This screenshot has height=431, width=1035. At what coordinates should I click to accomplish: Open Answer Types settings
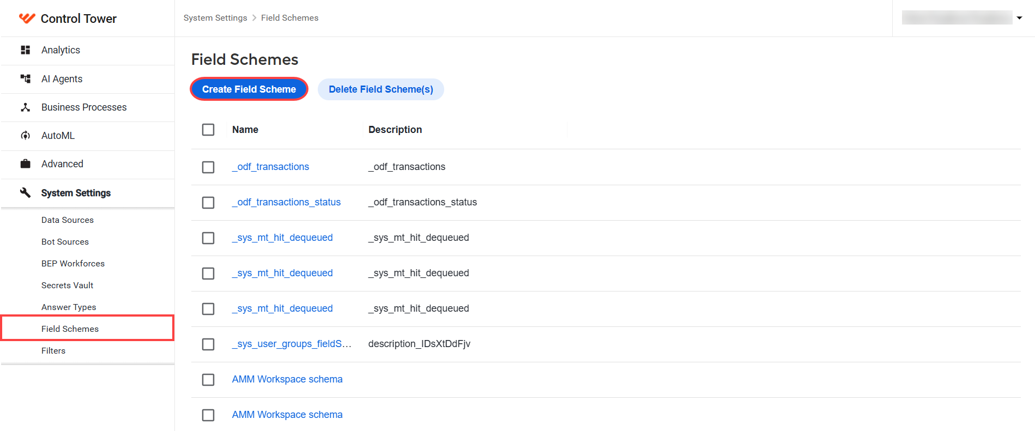(69, 307)
